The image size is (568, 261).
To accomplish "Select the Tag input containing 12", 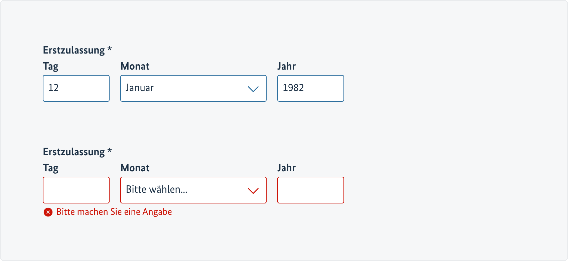I will [76, 88].
